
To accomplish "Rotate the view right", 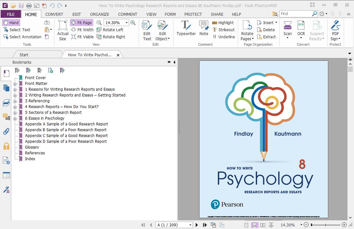I will tap(111, 37).
